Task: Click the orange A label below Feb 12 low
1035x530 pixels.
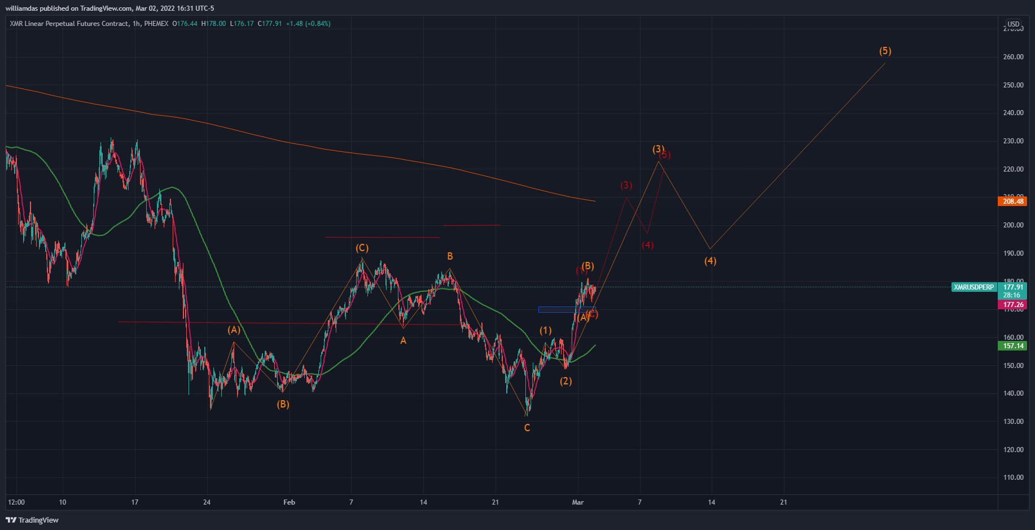Action: [x=403, y=340]
